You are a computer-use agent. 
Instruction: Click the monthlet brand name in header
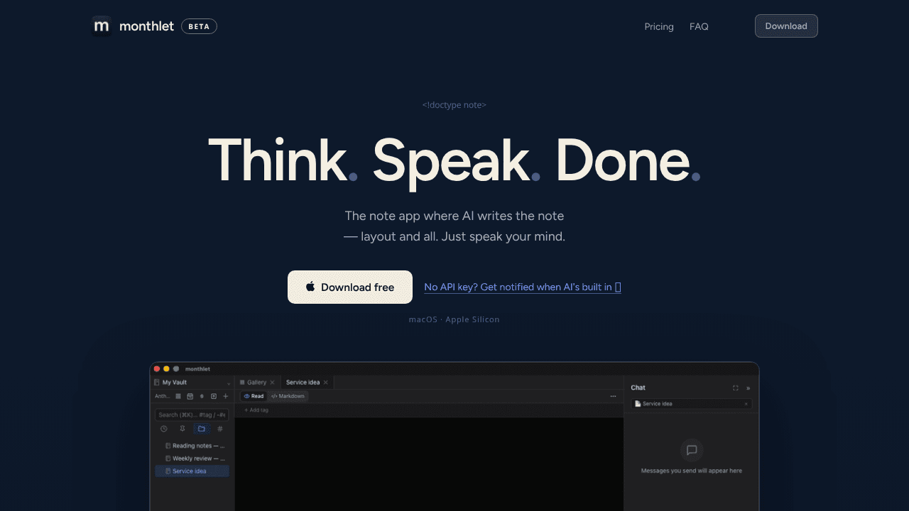click(x=147, y=26)
